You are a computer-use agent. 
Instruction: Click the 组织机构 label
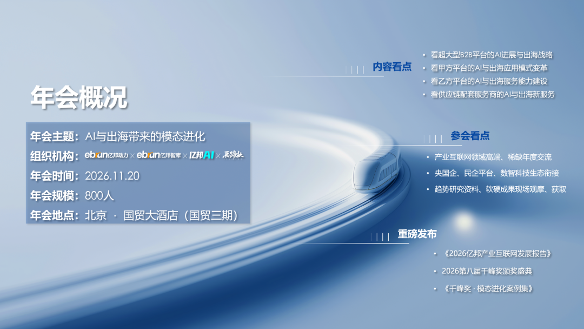[x=55, y=156]
